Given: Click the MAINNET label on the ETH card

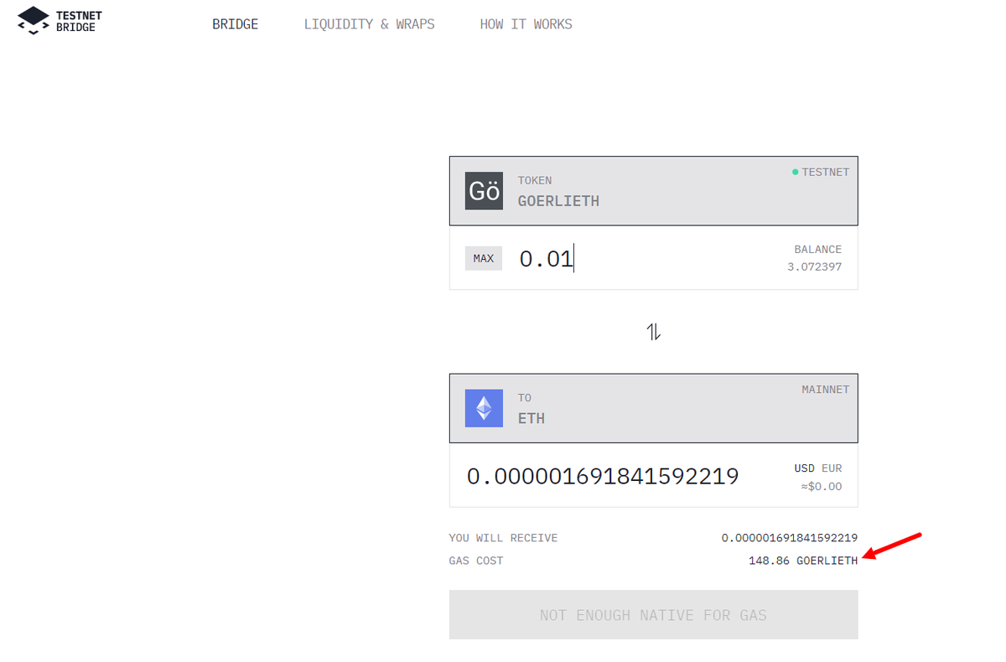Looking at the screenshot, I should tap(826, 389).
